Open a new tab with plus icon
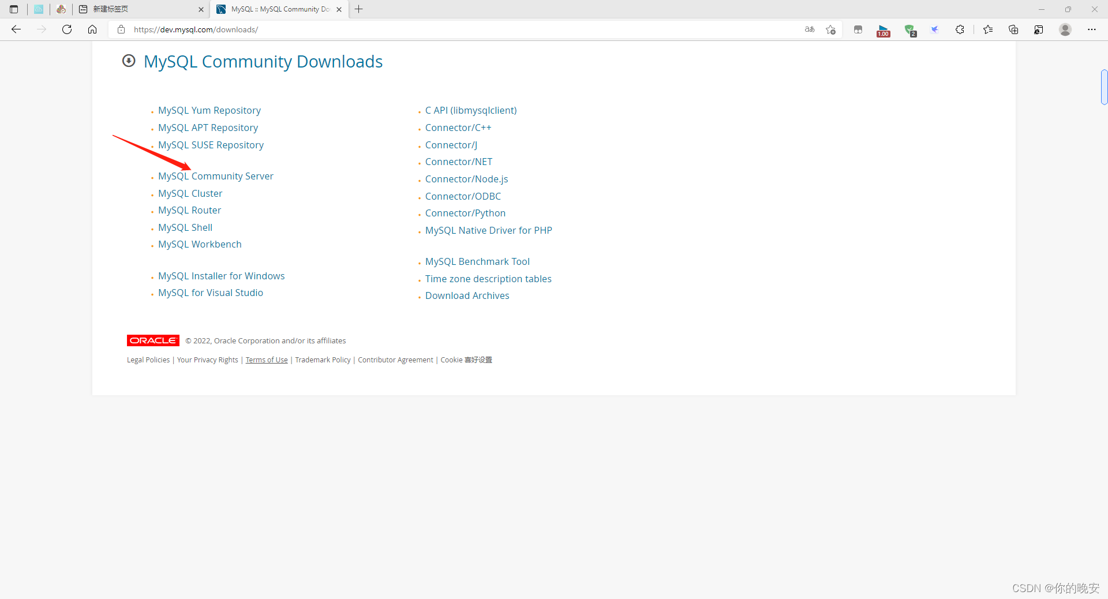 tap(359, 9)
